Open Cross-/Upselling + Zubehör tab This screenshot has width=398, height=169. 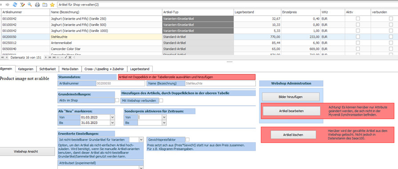[105, 69]
